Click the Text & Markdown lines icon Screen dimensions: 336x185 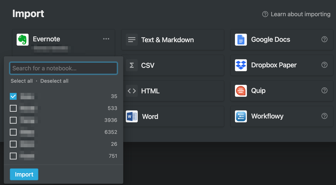click(x=132, y=40)
